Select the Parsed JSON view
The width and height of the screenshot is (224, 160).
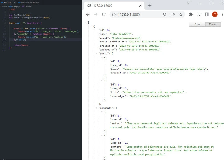213,24
